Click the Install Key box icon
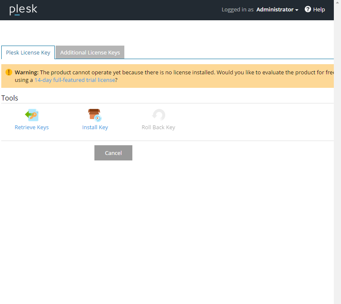 tap(95, 115)
